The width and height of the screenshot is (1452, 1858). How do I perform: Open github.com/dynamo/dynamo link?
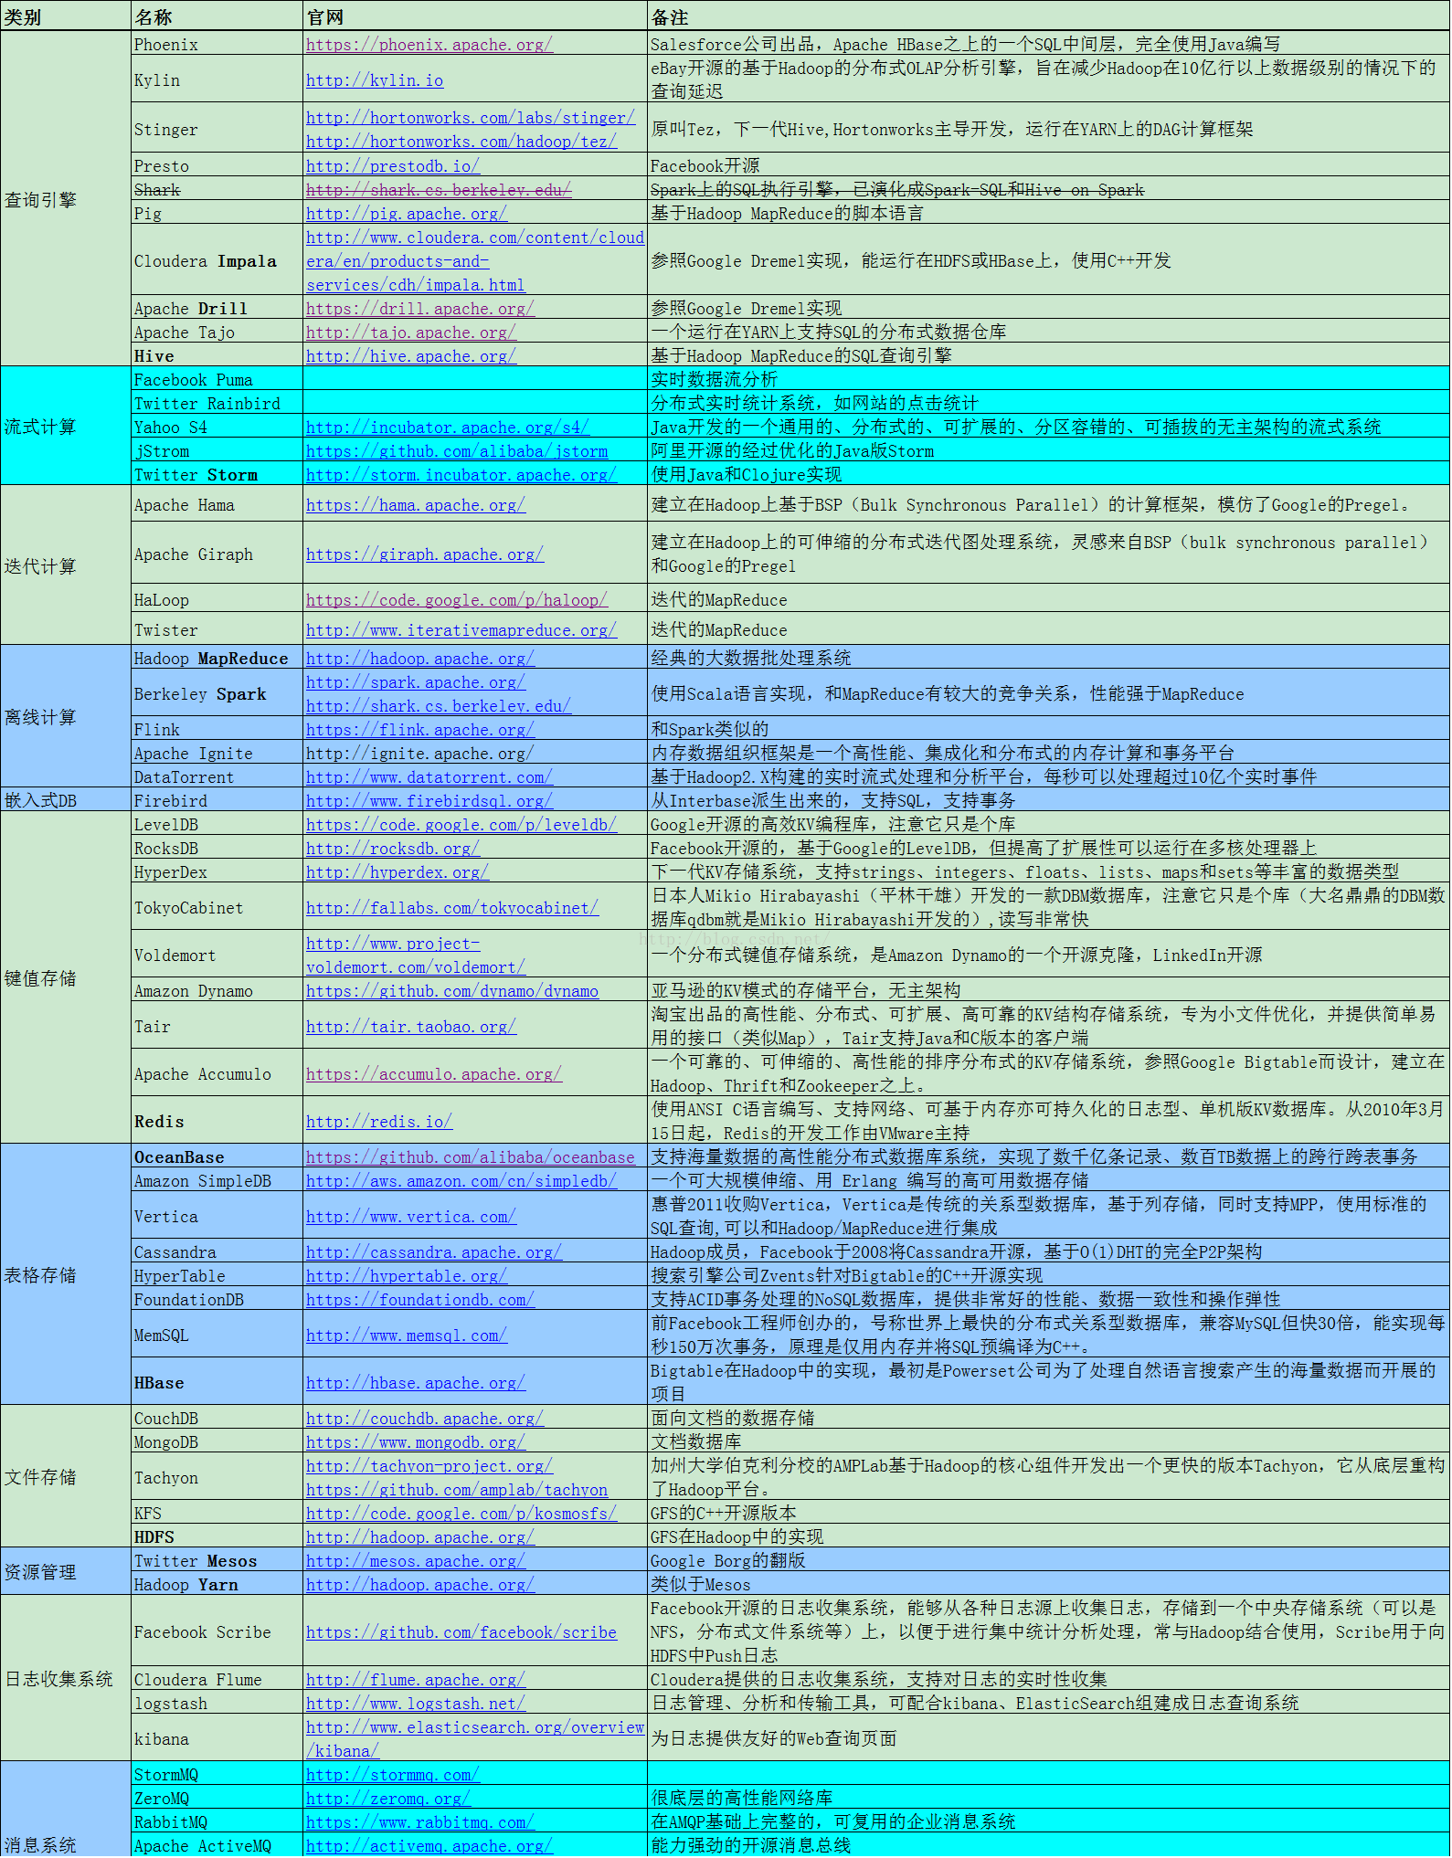point(452,990)
